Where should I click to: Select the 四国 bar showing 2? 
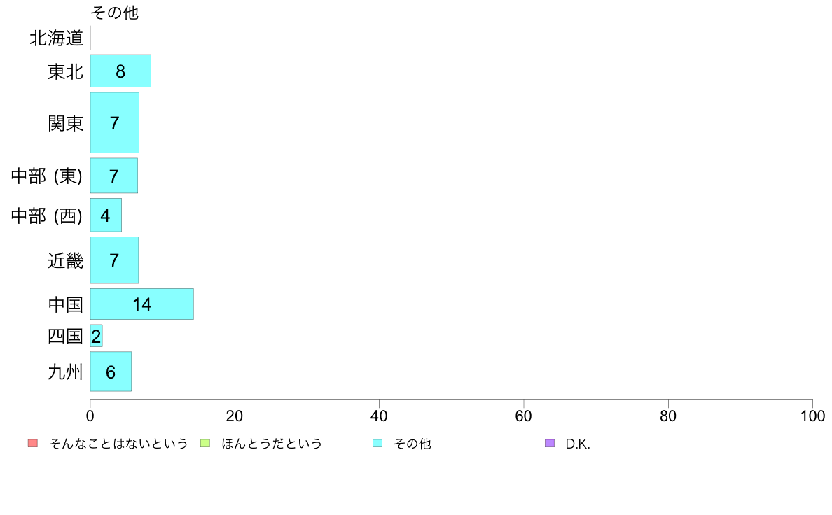[96, 336]
